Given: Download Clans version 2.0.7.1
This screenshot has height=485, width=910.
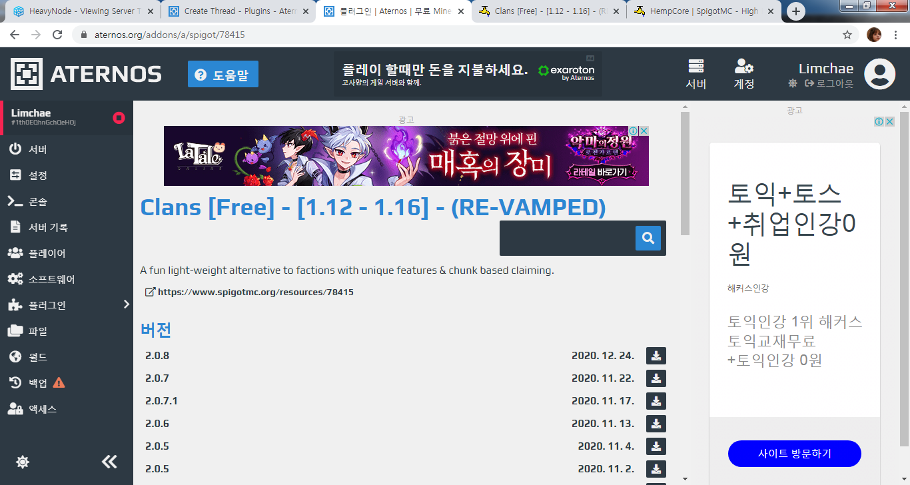Looking at the screenshot, I should 656,401.
